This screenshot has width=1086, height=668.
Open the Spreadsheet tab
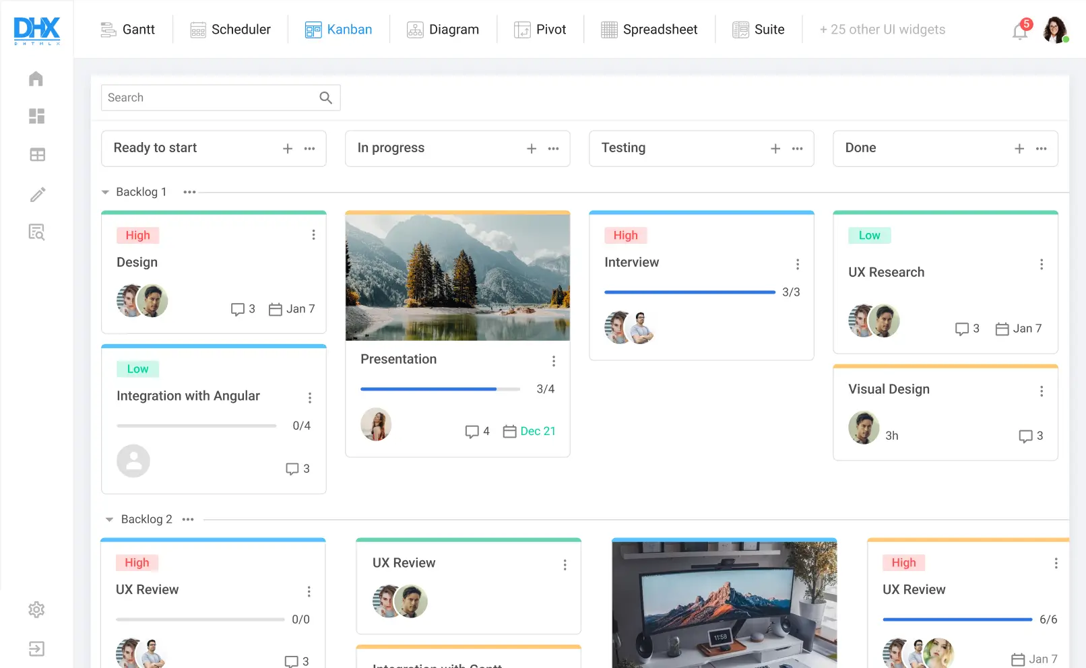pos(649,30)
